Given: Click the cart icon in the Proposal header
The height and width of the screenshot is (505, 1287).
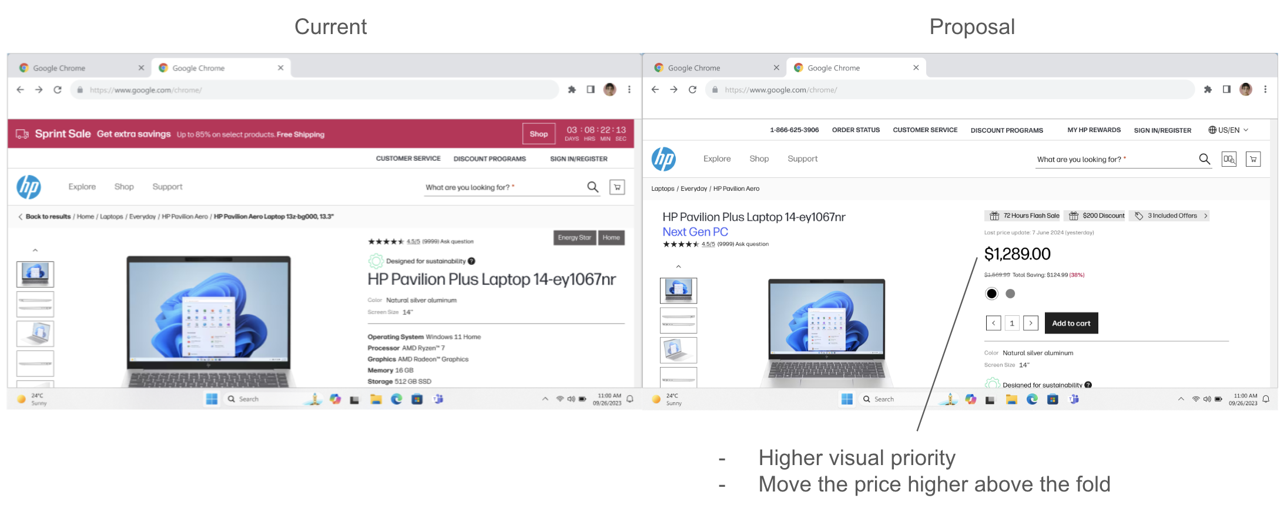Looking at the screenshot, I should click(1253, 159).
